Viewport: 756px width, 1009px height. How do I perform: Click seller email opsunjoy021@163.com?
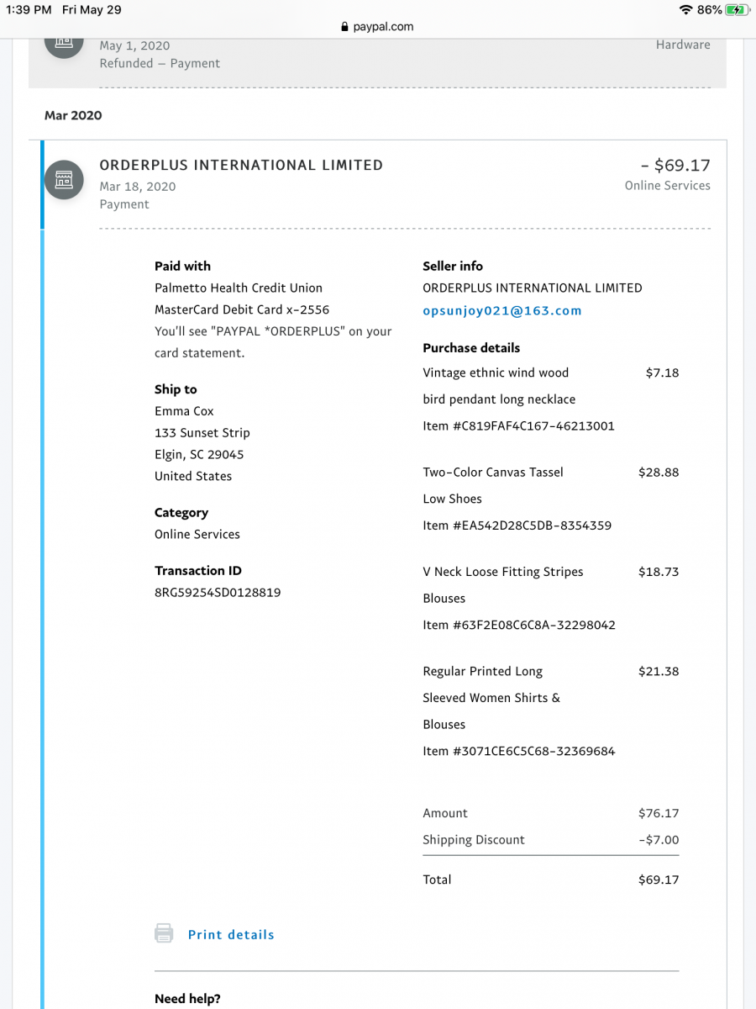[502, 310]
